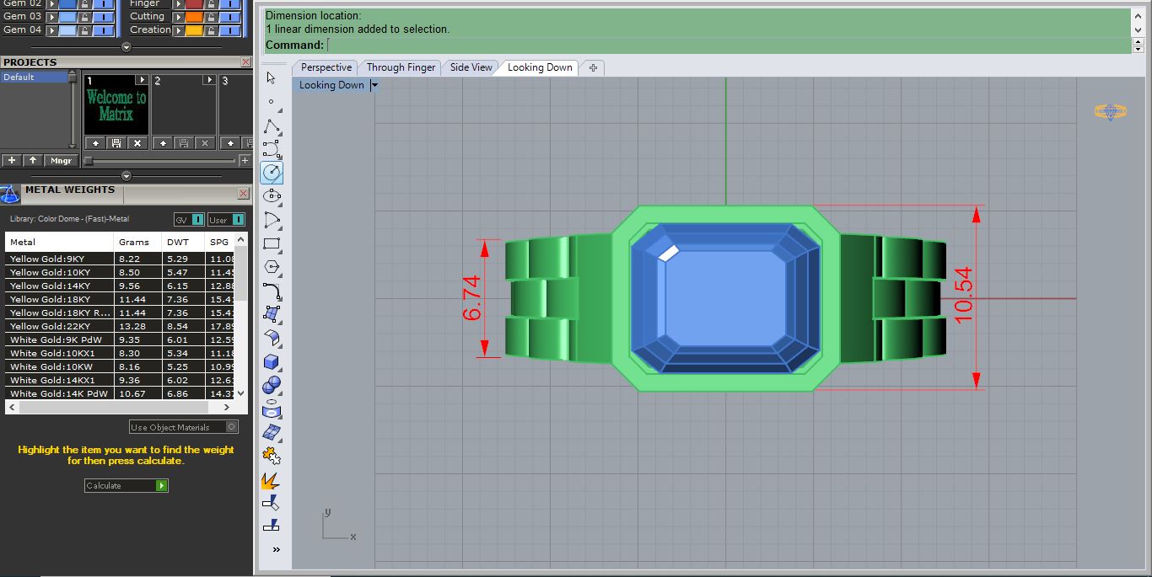Screen dimensions: 1152x577
Task: Activate the Explode tool icon
Action: pos(272,481)
